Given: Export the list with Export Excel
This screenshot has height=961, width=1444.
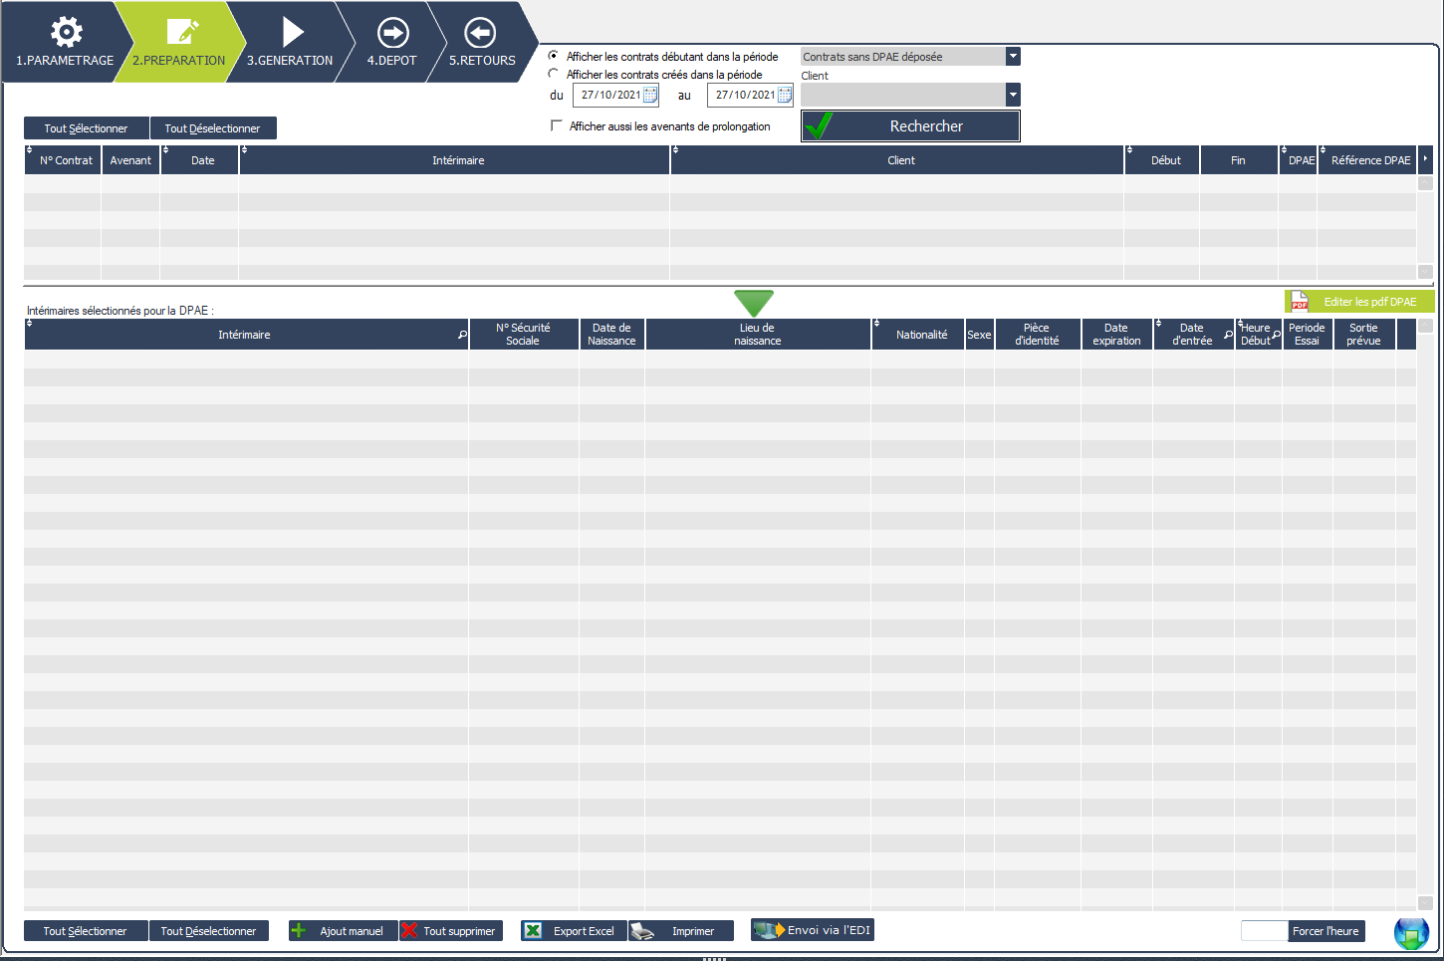Looking at the screenshot, I should click(574, 931).
